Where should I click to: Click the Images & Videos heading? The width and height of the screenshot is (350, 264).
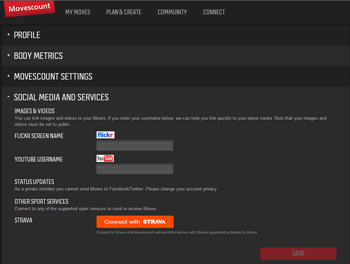pos(35,111)
